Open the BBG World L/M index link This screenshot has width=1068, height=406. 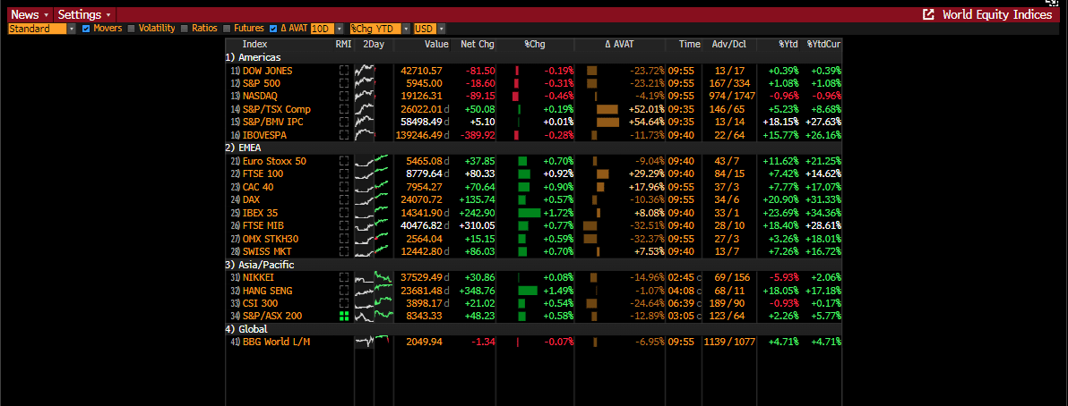click(x=277, y=342)
